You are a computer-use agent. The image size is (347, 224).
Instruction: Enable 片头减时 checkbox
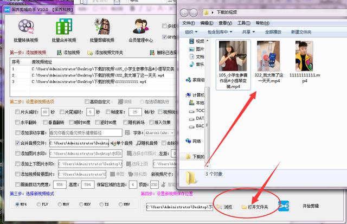17,112
